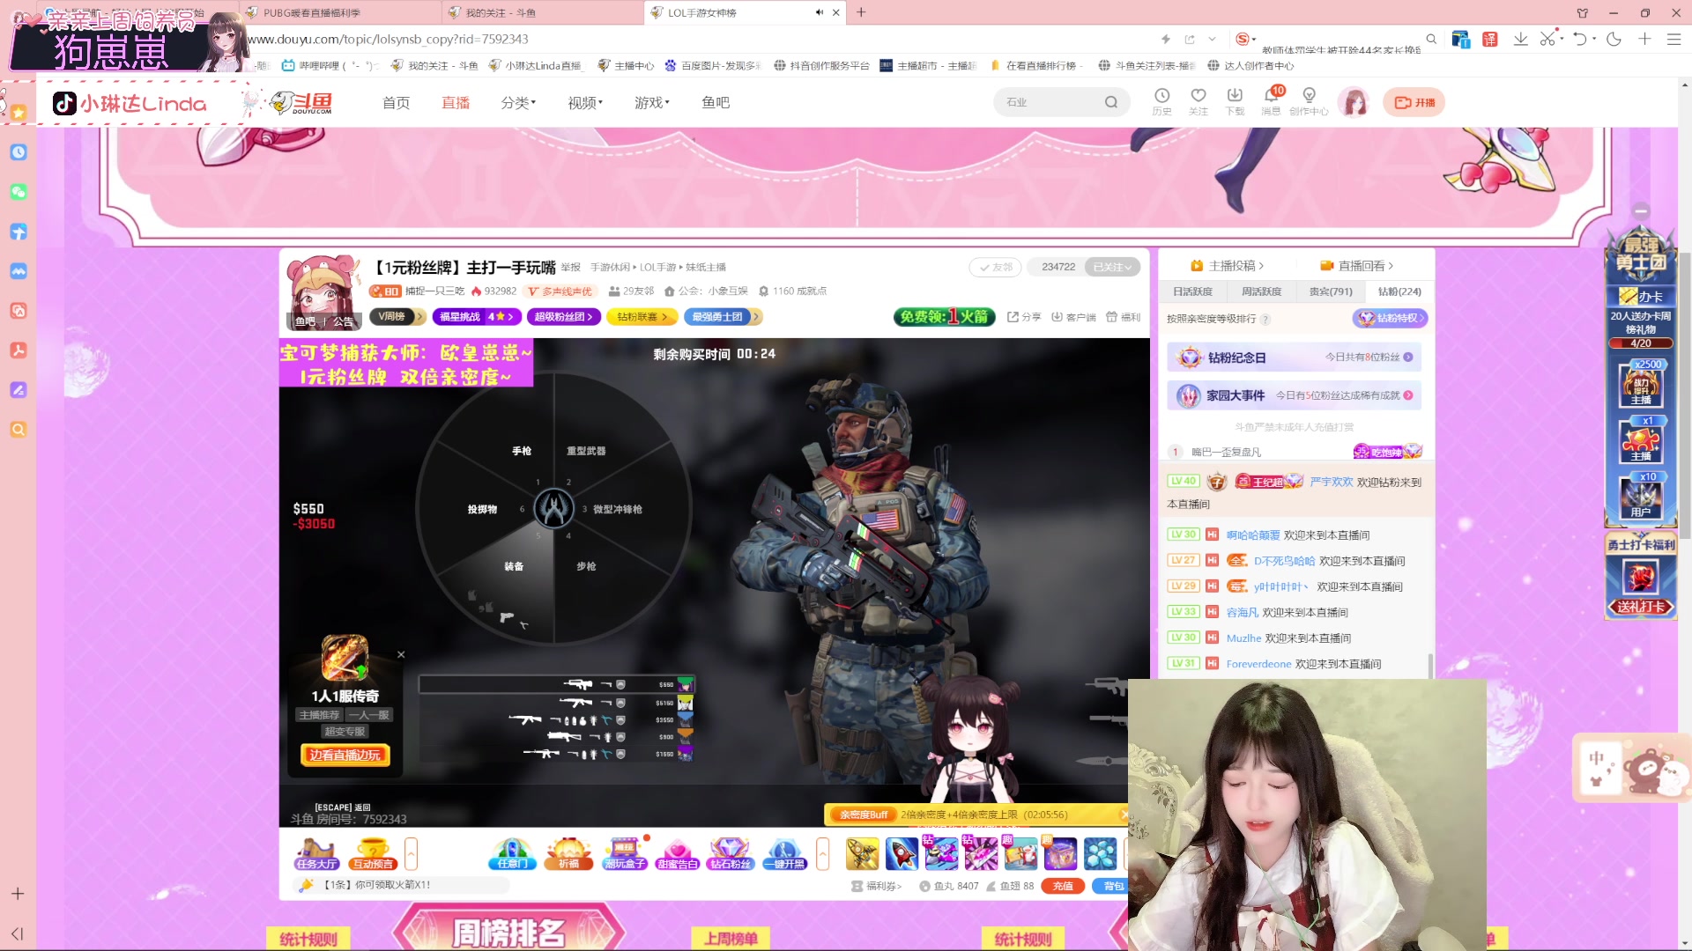Open the 历史 history icon
The width and height of the screenshot is (1692, 951).
(1161, 101)
